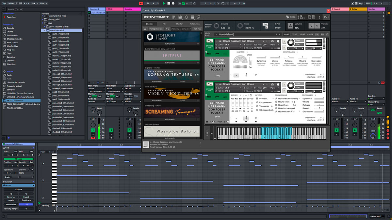The image size is (392, 220).
Task: Expand the hiphop_midi folder
Action: (43, 19)
